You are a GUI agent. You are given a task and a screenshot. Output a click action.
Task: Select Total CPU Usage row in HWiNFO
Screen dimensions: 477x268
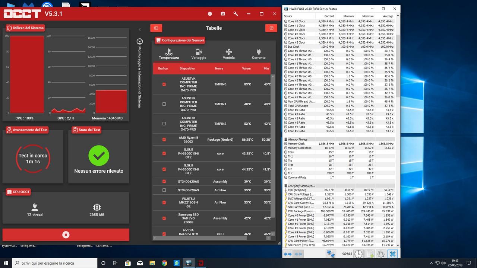tap(339, 106)
